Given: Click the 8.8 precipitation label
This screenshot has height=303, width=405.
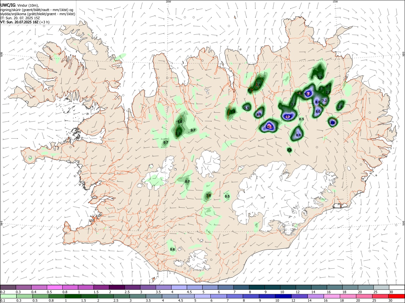Looking at the screenshot, I should pos(318,102).
